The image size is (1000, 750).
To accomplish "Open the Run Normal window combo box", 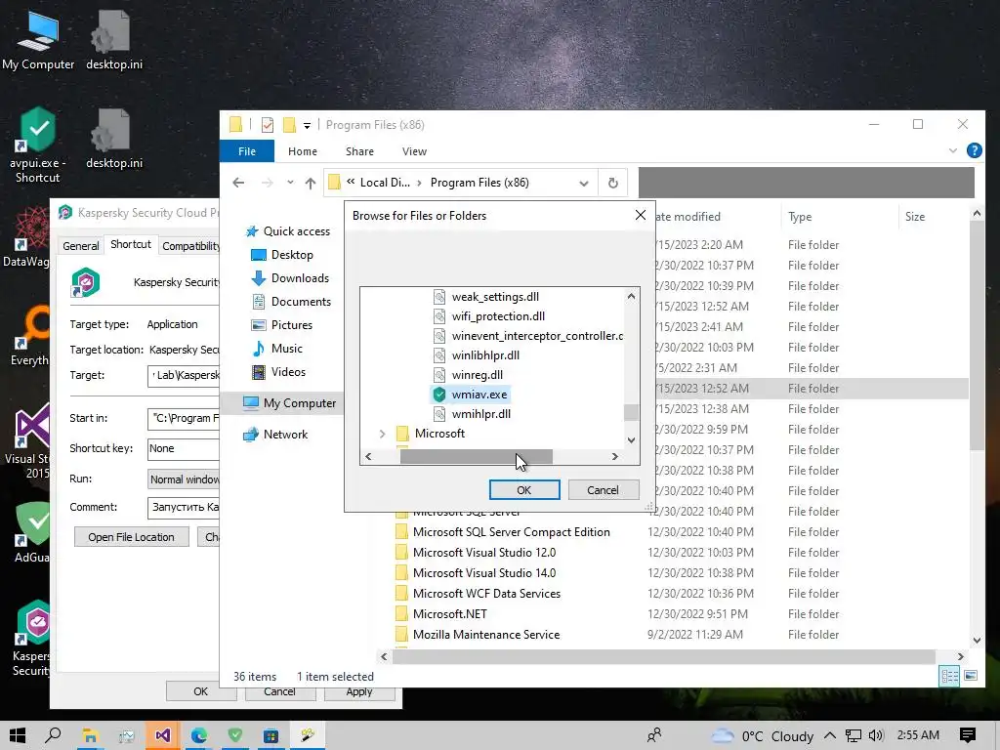I will [184, 479].
